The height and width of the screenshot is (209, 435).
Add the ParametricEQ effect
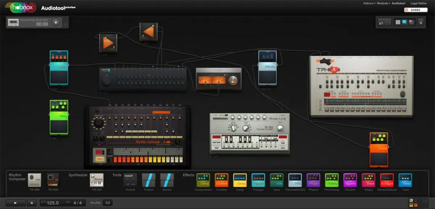click(295, 180)
